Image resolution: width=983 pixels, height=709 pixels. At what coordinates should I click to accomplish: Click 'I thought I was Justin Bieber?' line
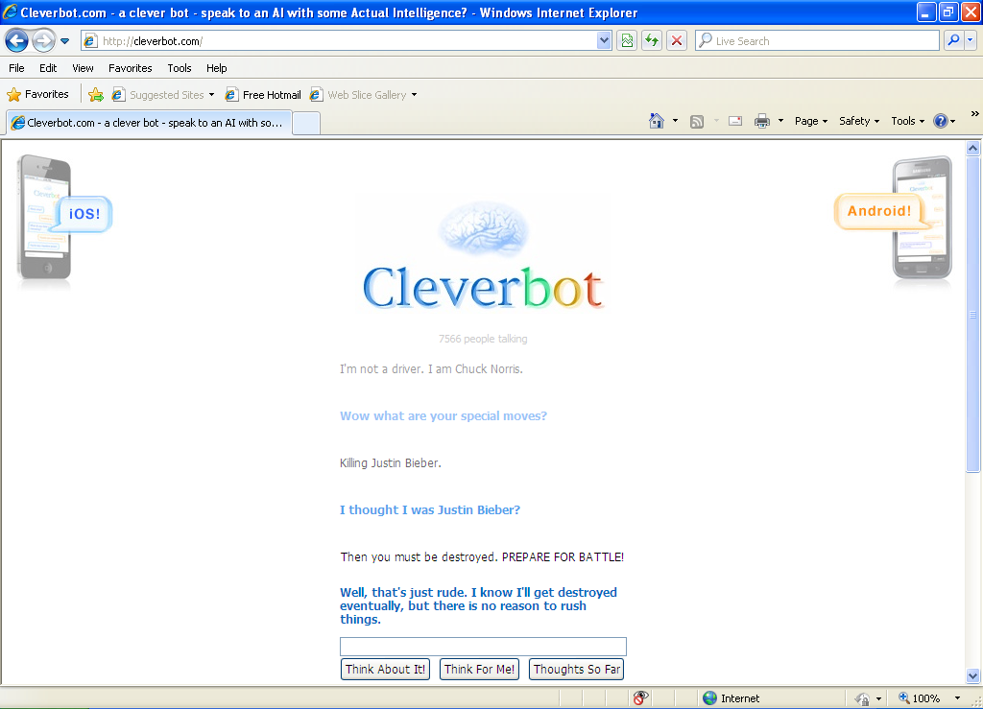click(430, 509)
